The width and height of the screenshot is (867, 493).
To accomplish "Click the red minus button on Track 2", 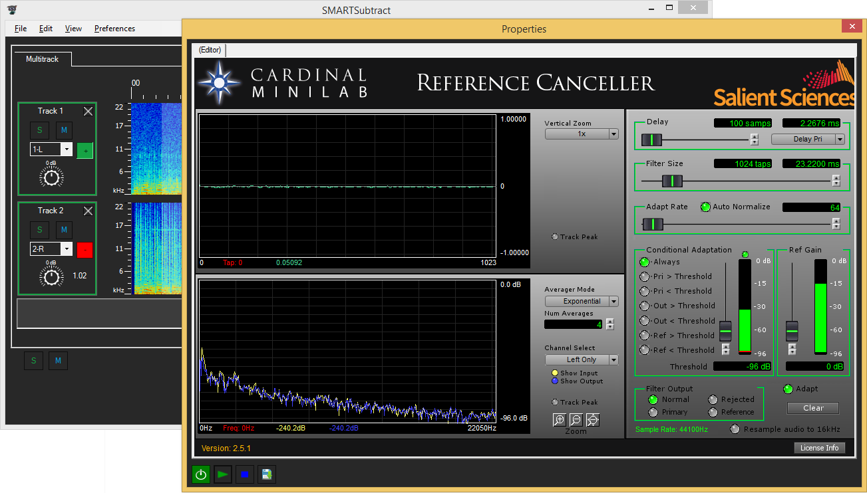I will coord(85,250).
